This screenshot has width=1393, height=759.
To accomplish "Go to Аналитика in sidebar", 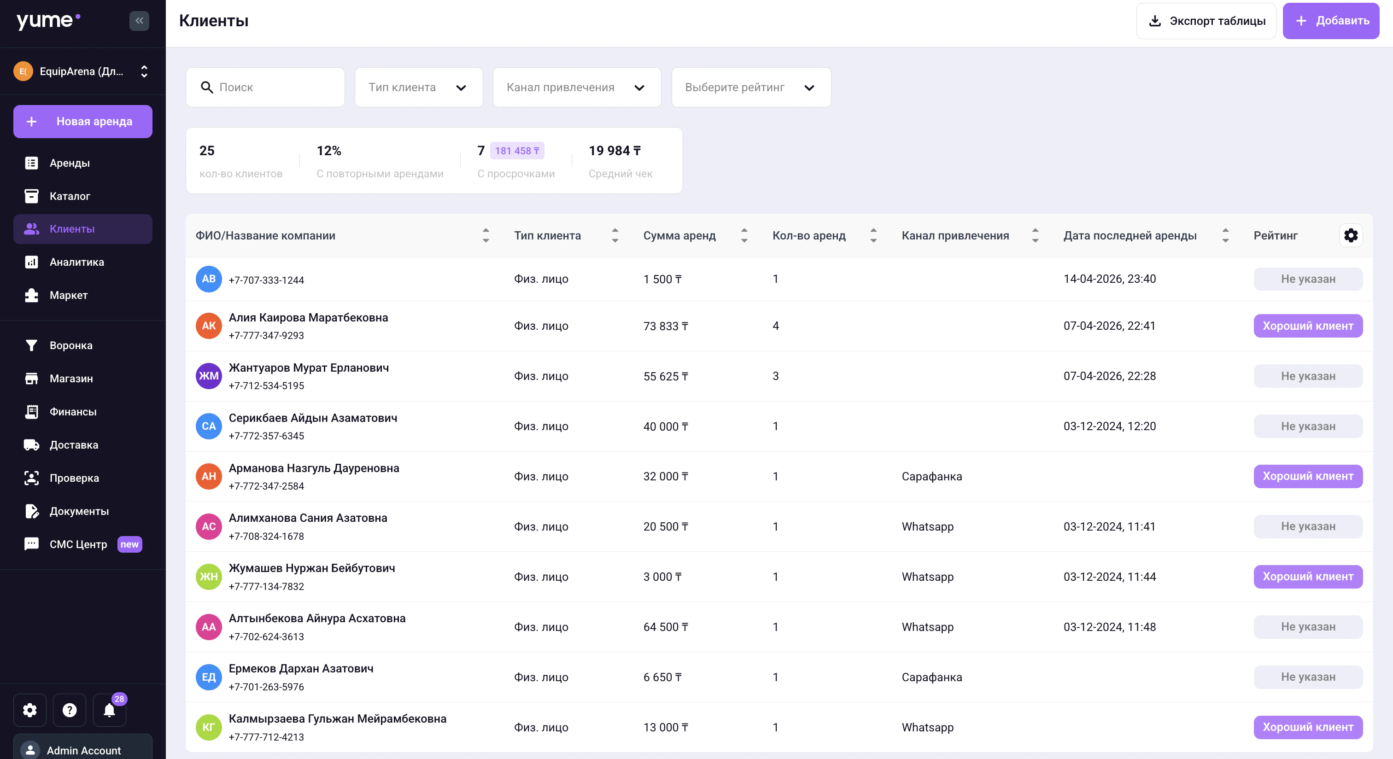I will pos(76,262).
